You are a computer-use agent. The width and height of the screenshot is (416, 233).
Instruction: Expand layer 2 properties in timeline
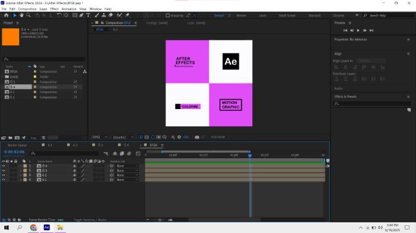(x=21, y=171)
